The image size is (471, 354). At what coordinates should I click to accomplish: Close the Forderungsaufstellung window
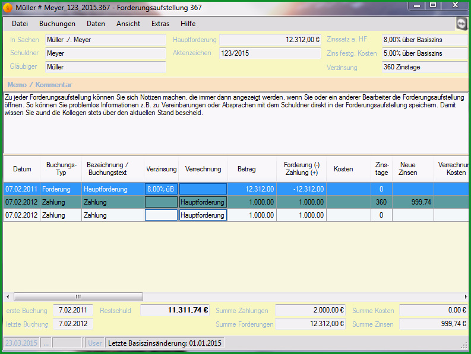click(455, 5)
